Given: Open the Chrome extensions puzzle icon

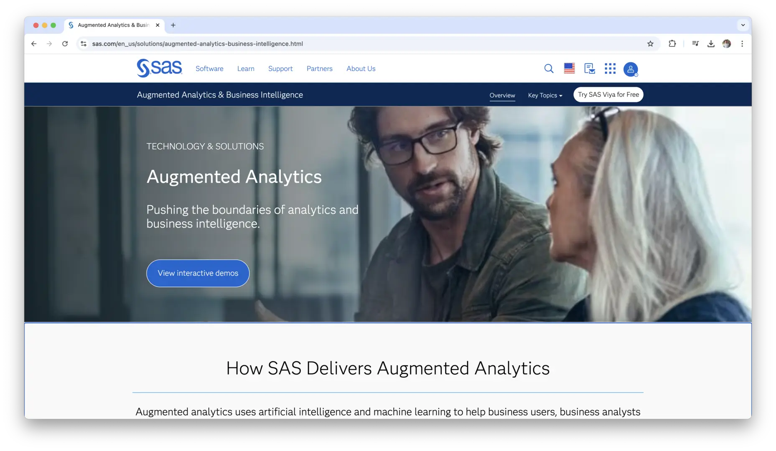Looking at the screenshot, I should pos(672,43).
